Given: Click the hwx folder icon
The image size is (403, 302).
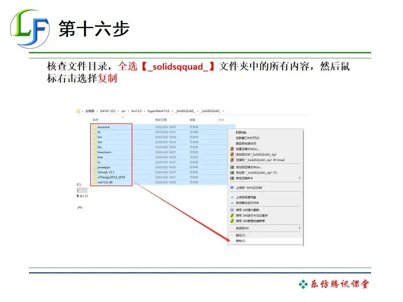Looking at the screenshot, I should click(x=94, y=157).
